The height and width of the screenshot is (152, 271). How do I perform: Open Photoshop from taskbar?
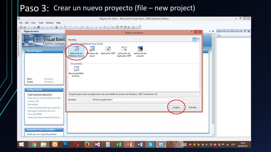click(x=66, y=144)
